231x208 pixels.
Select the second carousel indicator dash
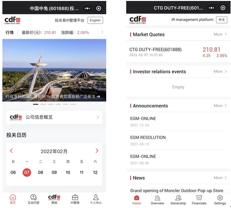click(x=43, y=104)
